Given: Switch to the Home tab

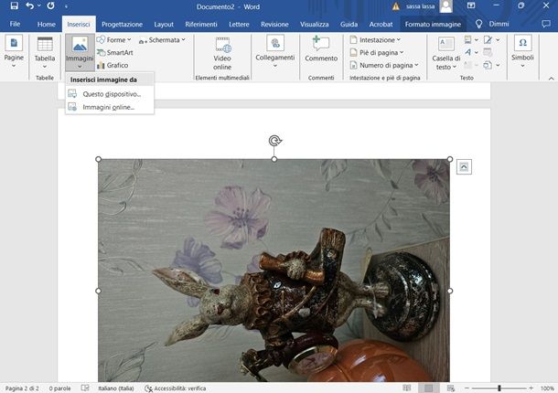Looking at the screenshot, I should pyautogui.click(x=47, y=24).
